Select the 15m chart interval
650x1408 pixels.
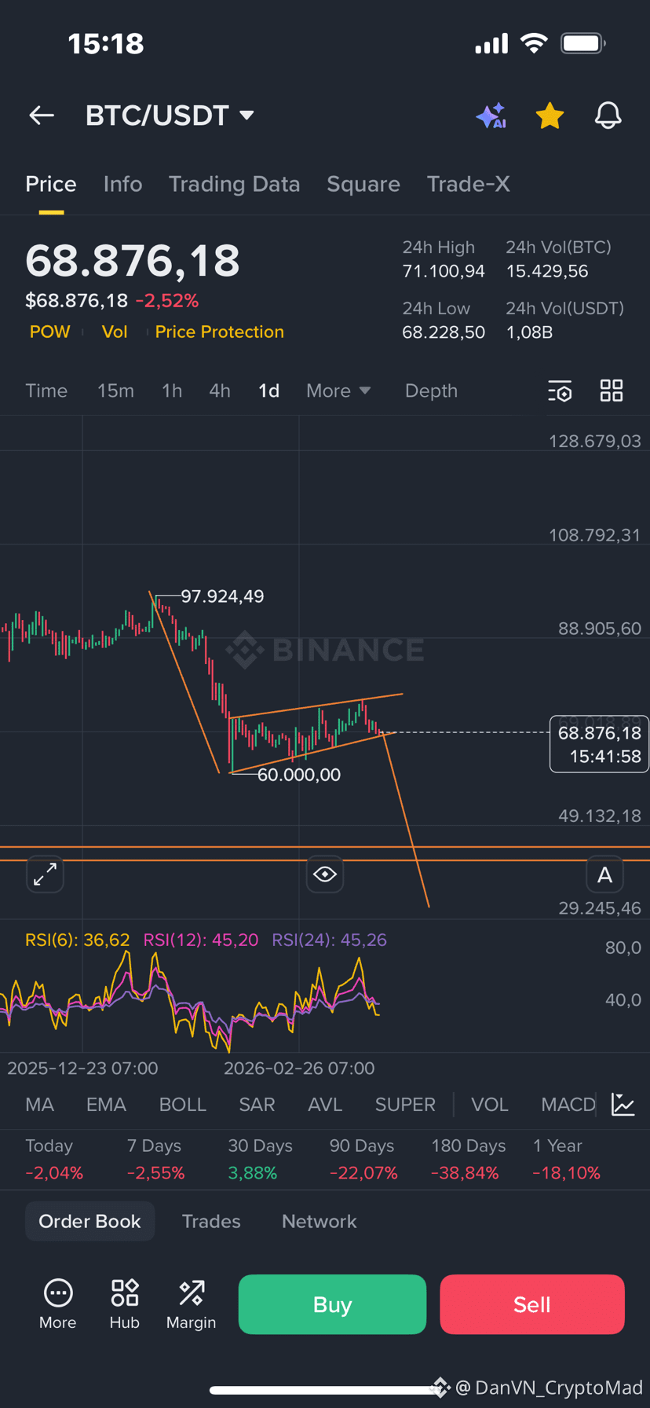point(115,390)
